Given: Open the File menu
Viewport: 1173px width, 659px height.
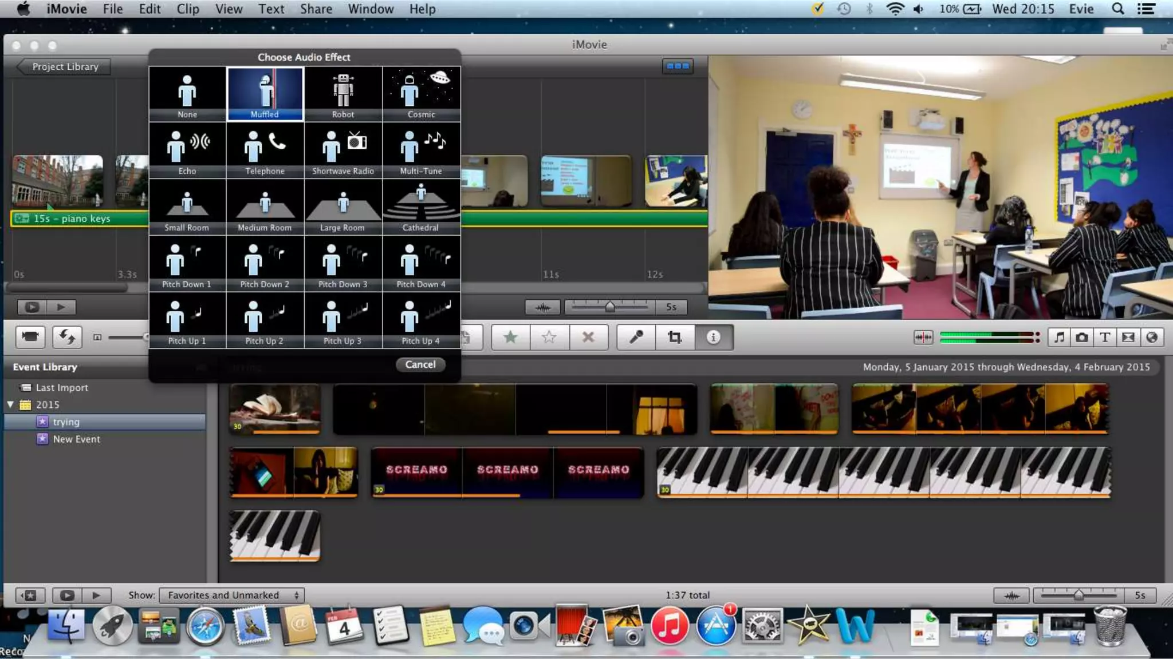Looking at the screenshot, I should [113, 9].
